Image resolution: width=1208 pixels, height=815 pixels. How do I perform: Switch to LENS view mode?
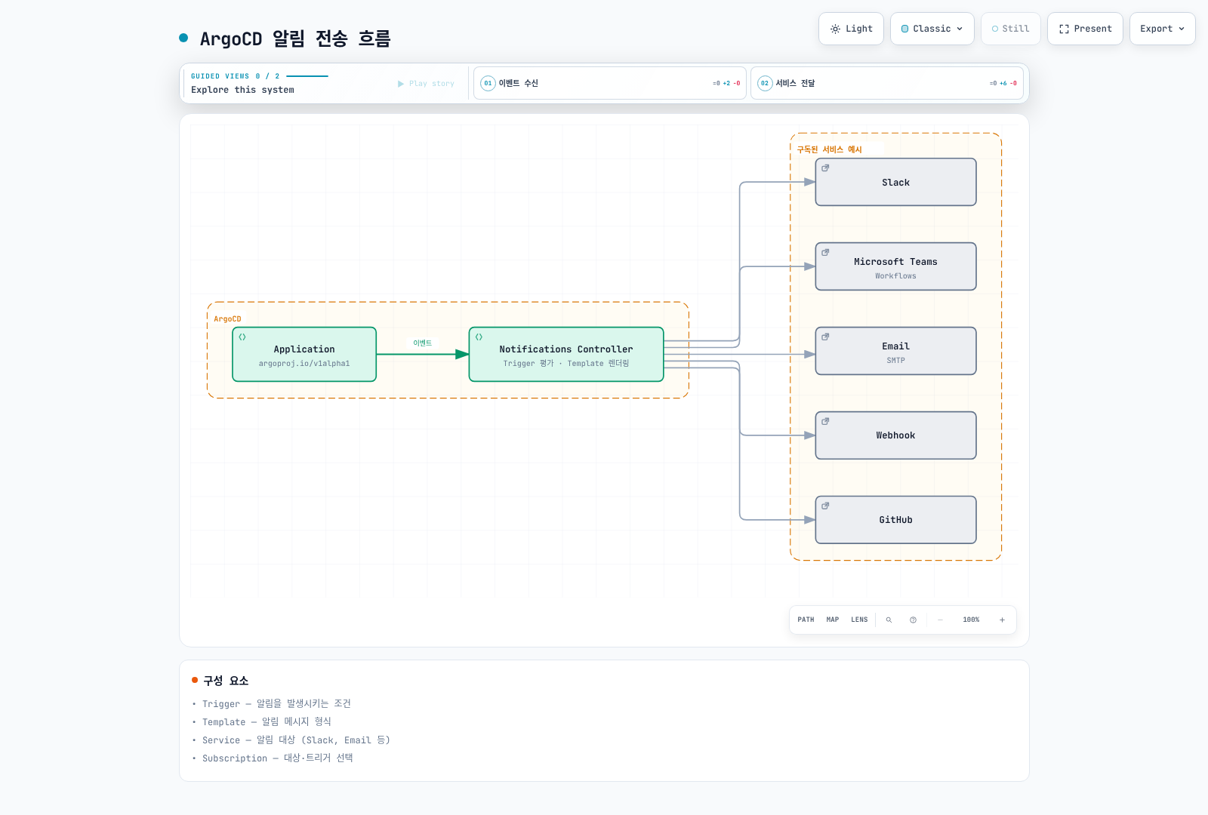click(859, 620)
